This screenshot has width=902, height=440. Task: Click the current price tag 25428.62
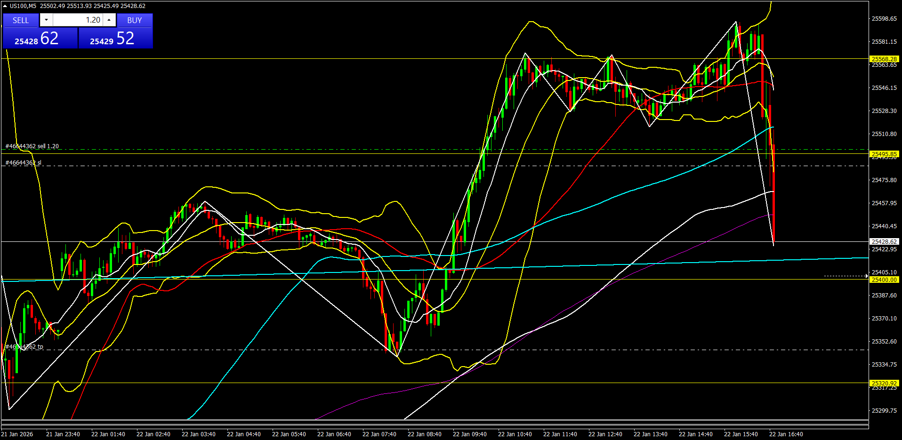pos(884,241)
